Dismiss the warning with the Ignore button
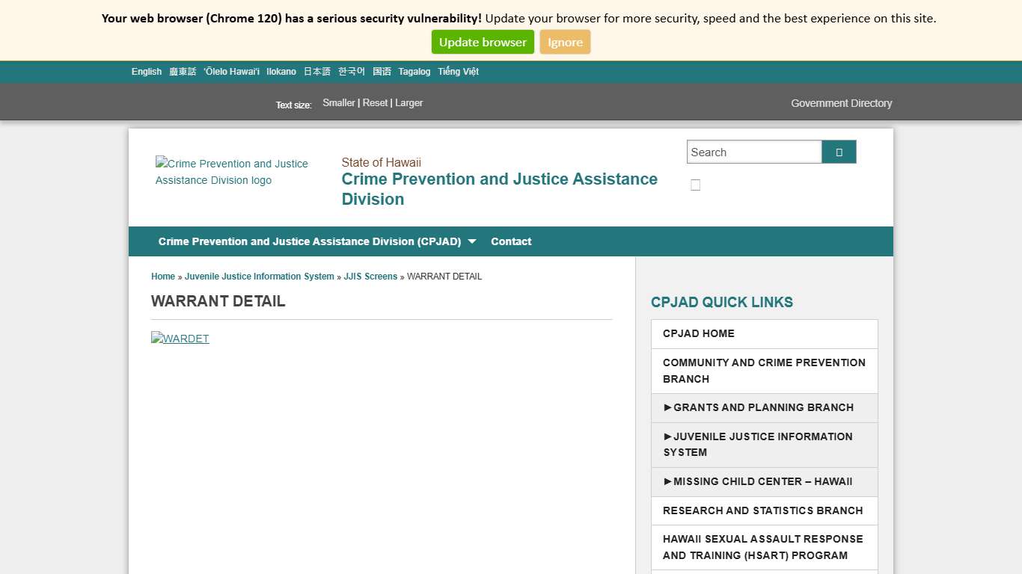 (x=565, y=42)
